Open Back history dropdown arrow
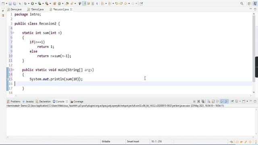 click(129, 4)
